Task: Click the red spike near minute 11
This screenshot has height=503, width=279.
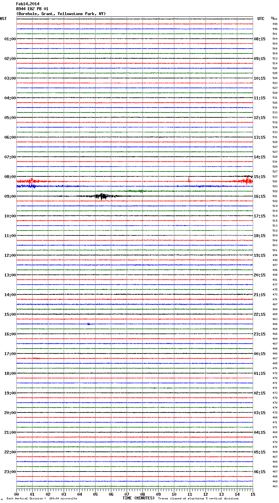Action: 189,179
